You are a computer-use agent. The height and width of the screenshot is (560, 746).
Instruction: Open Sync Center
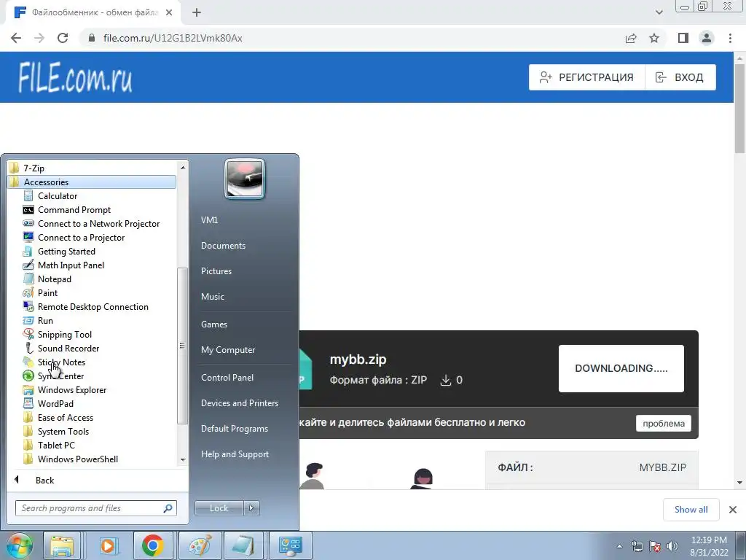tap(60, 376)
